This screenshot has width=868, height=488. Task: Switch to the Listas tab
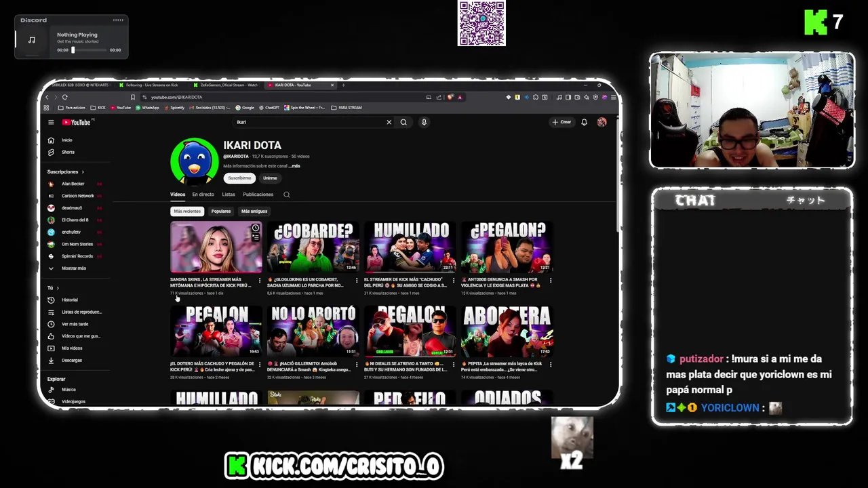pyautogui.click(x=229, y=195)
